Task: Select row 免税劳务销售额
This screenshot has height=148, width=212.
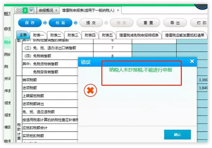Action: tap(50, 72)
